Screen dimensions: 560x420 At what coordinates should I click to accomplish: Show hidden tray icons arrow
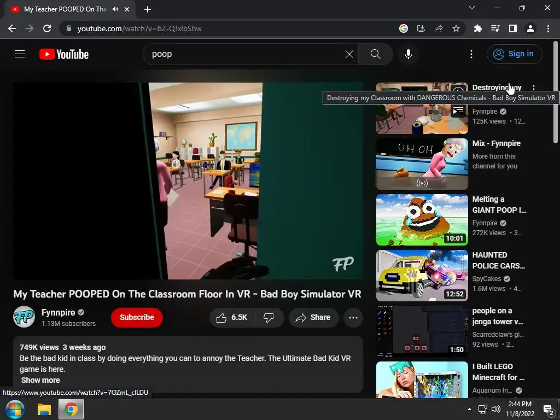[x=469, y=409]
